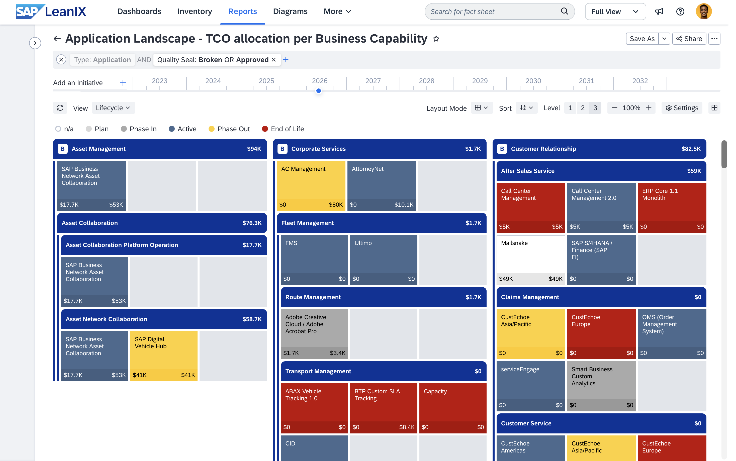736x461 pixels.
Task: Click the blue timeline marker at 2026
Action: pos(318,90)
